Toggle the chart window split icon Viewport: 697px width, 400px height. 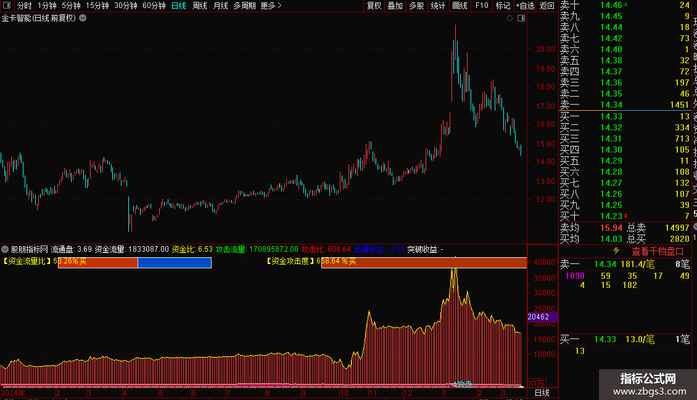click(x=521, y=18)
